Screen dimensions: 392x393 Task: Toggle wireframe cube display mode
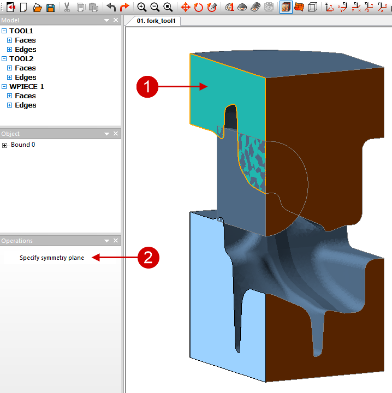[x=313, y=7]
